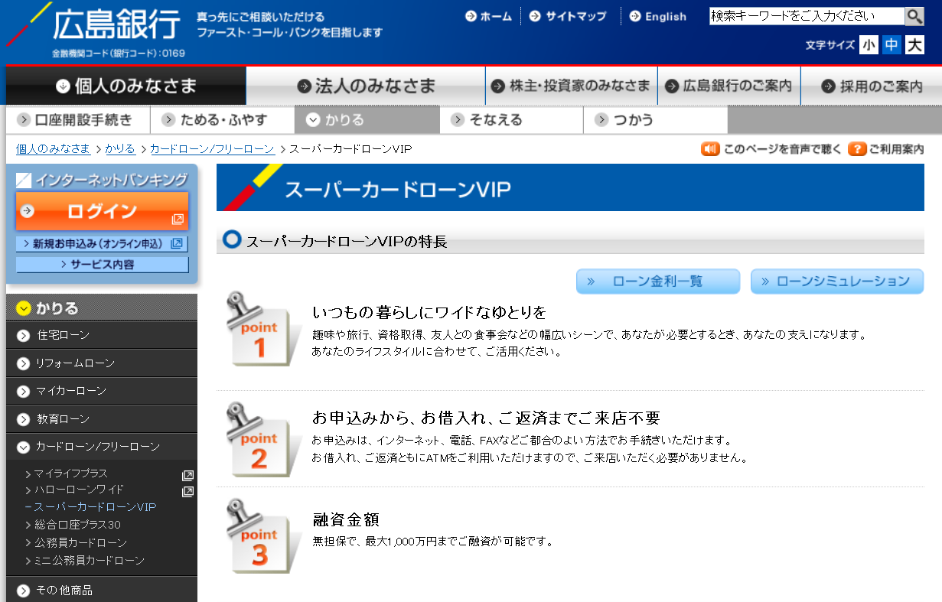
Task: Go to ホーム link
Action: point(496,16)
